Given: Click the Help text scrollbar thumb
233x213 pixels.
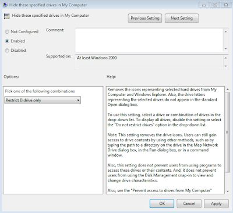Looking at the screenshot, I should 227,132.
